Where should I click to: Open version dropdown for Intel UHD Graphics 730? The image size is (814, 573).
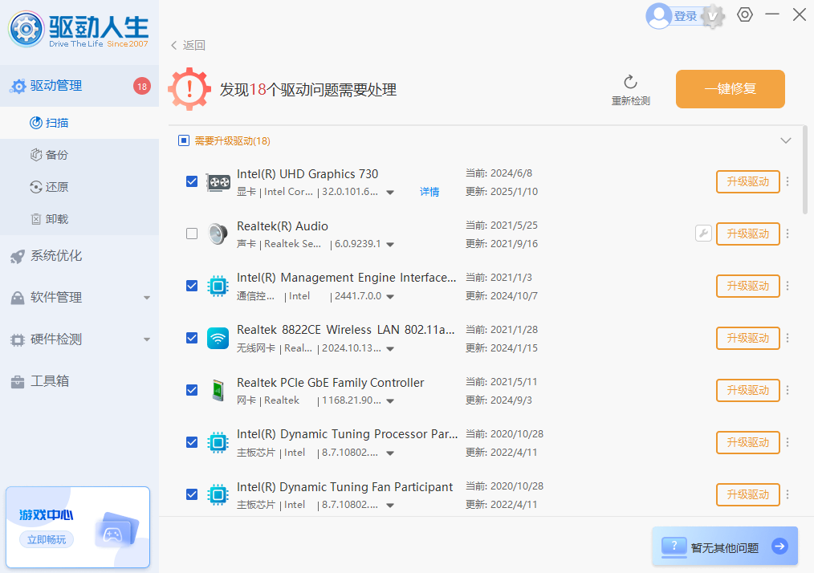point(390,193)
